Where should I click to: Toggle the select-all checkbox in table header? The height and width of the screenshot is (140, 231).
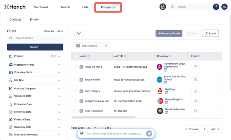pos(76,56)
